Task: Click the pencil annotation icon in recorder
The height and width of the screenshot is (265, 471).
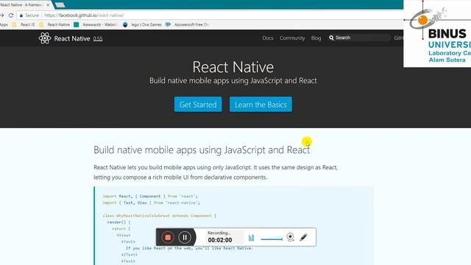Action: click(303, 237)
